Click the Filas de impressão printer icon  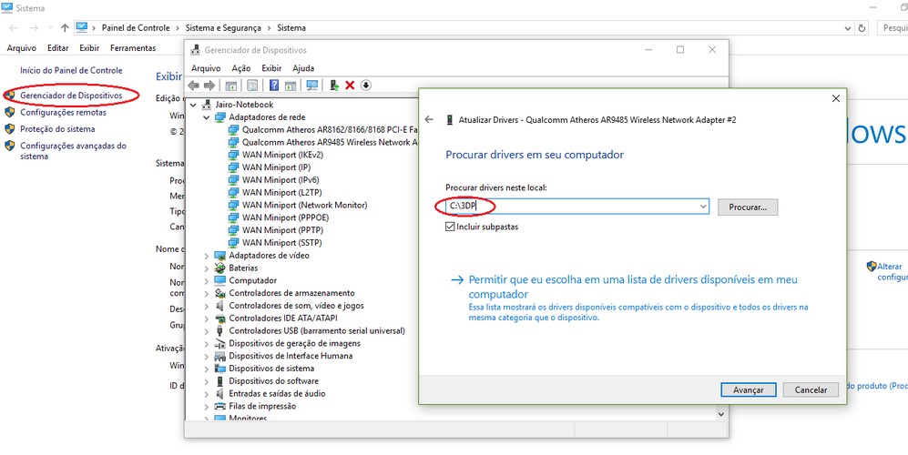click(220, 407)
